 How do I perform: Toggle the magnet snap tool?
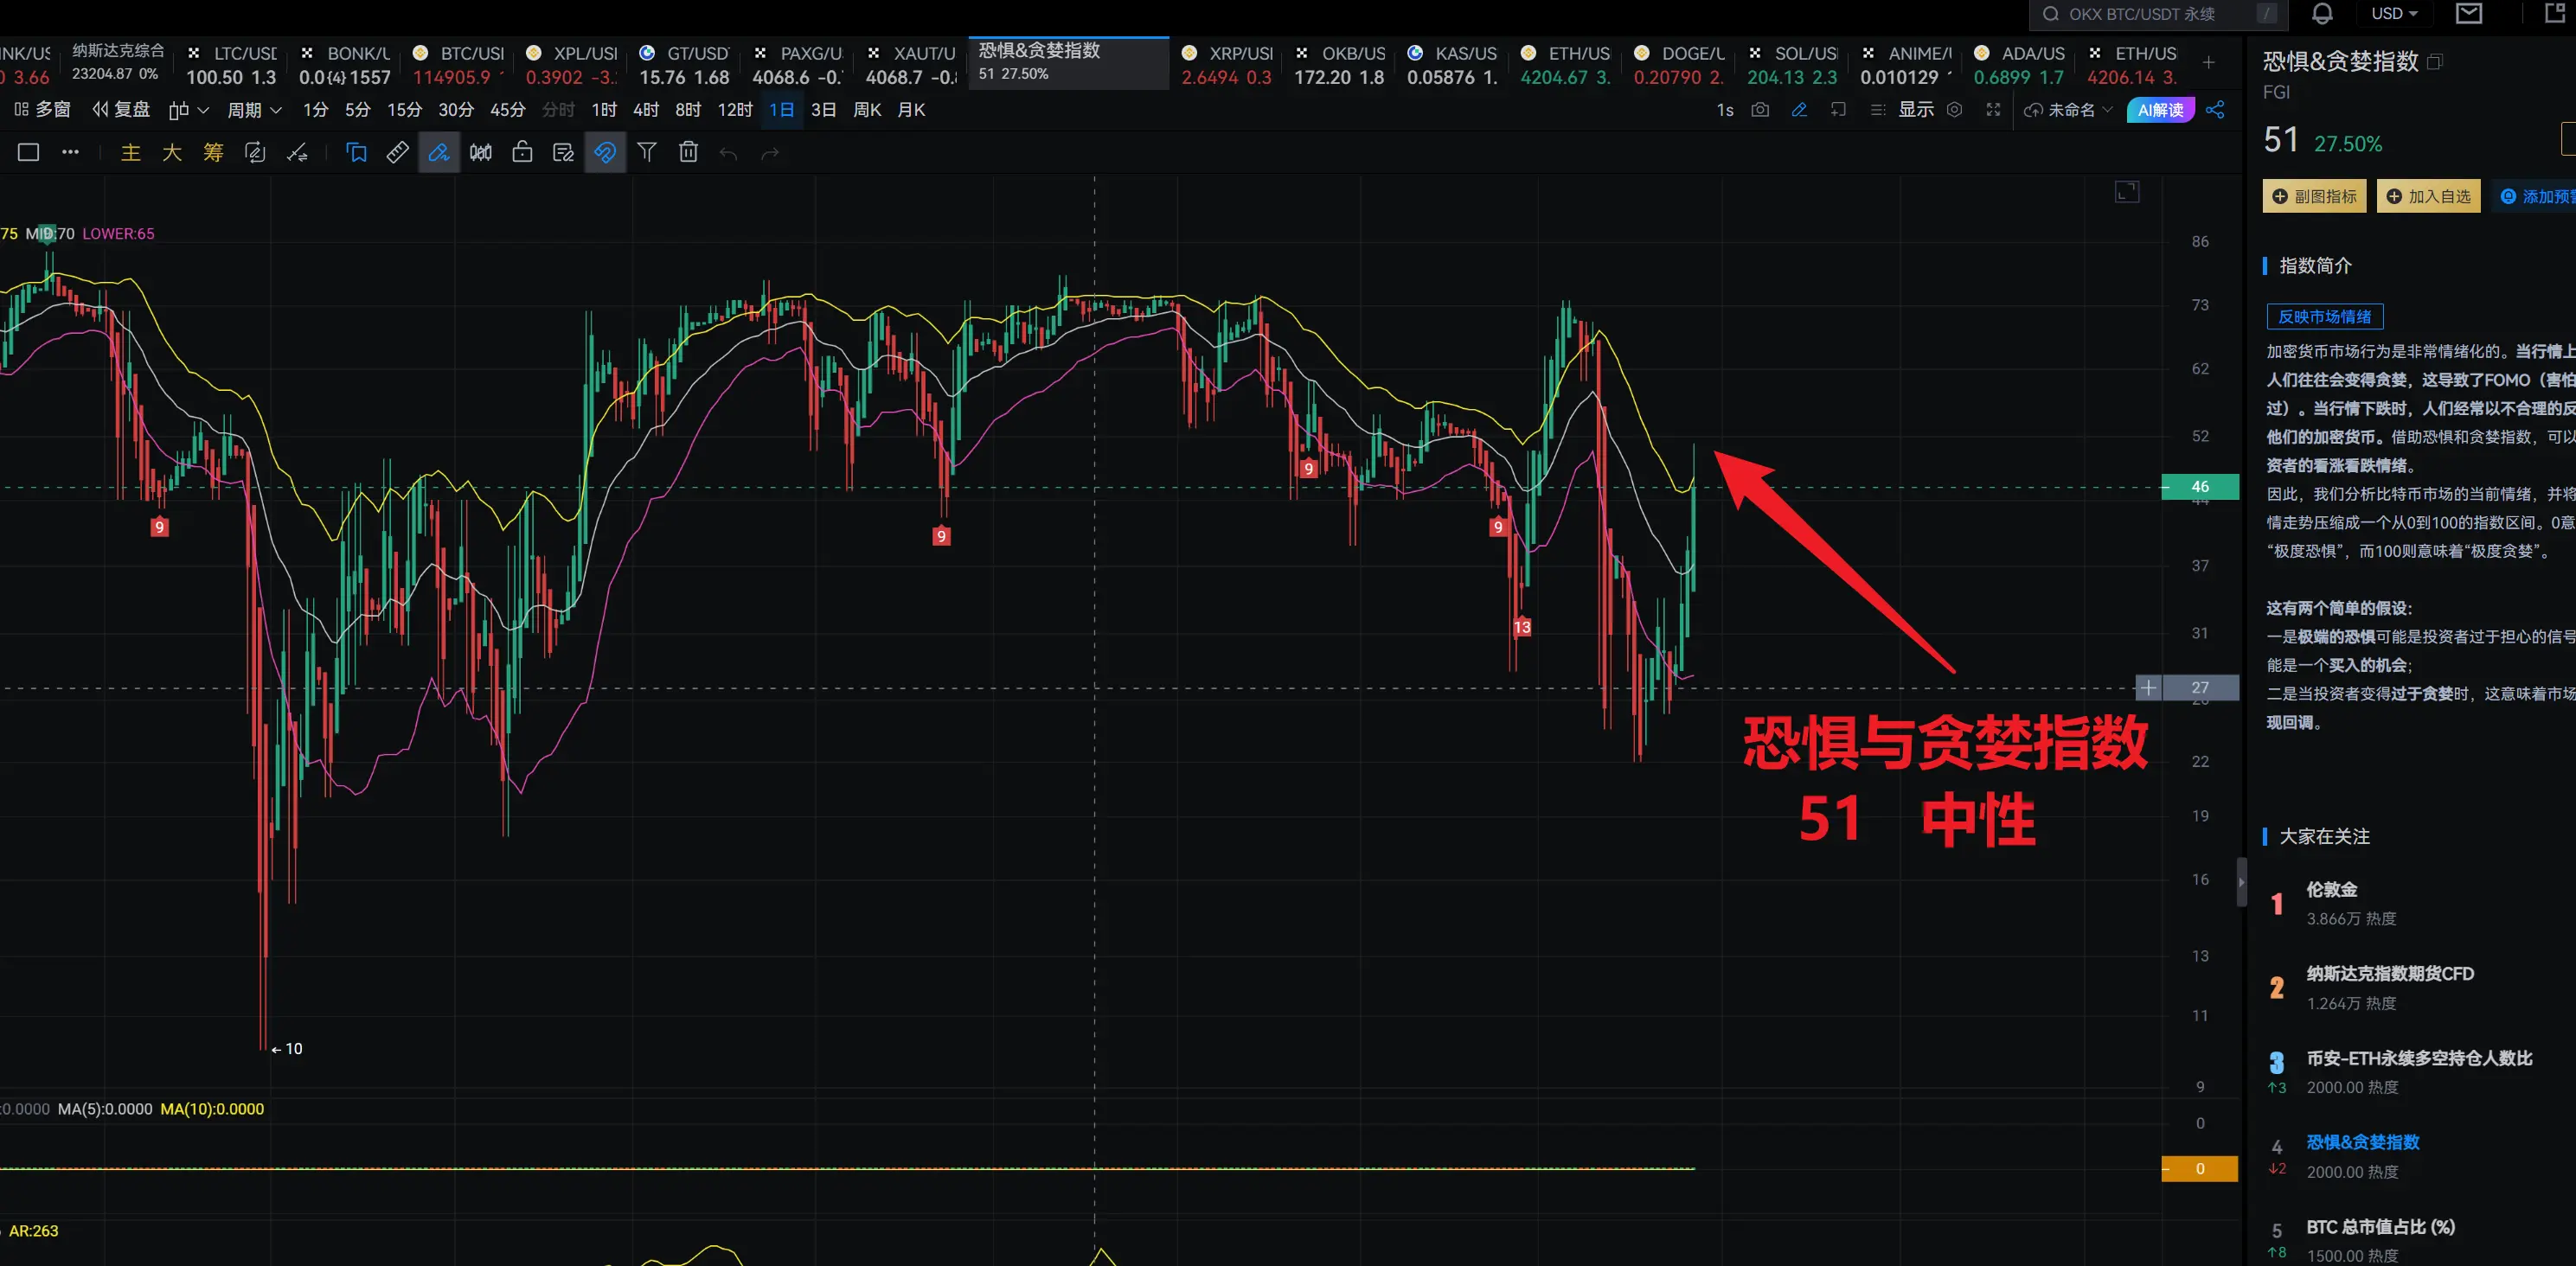tap(605, 152)
